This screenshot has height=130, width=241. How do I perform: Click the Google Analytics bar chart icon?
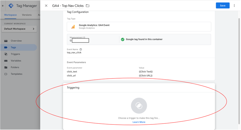pos(73,27)
